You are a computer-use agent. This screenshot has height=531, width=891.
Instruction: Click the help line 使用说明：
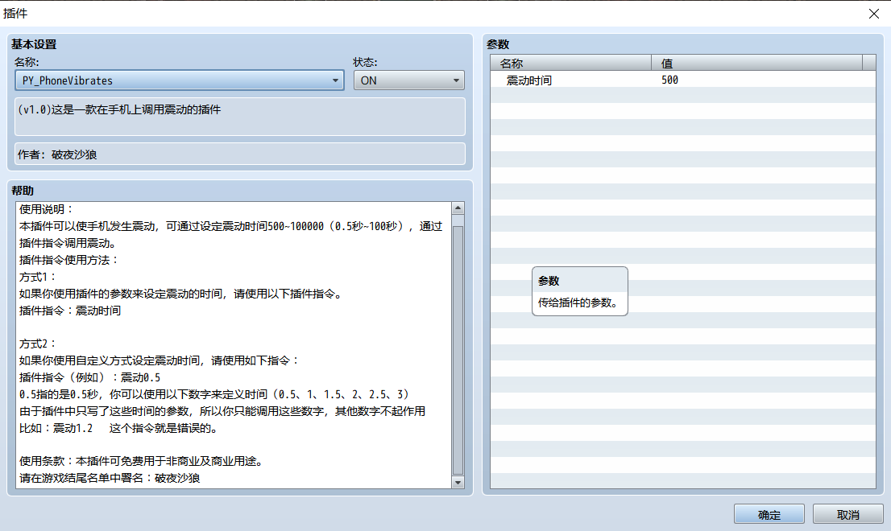pos(48,209)
